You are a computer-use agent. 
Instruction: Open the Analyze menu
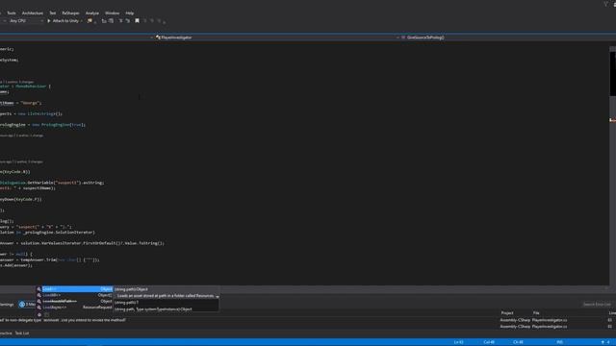(92, 12)
